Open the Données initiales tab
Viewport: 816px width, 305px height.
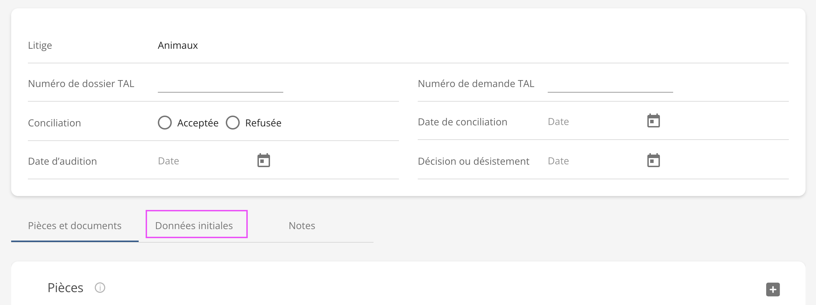pyautogui.click(x=194, y=226)
